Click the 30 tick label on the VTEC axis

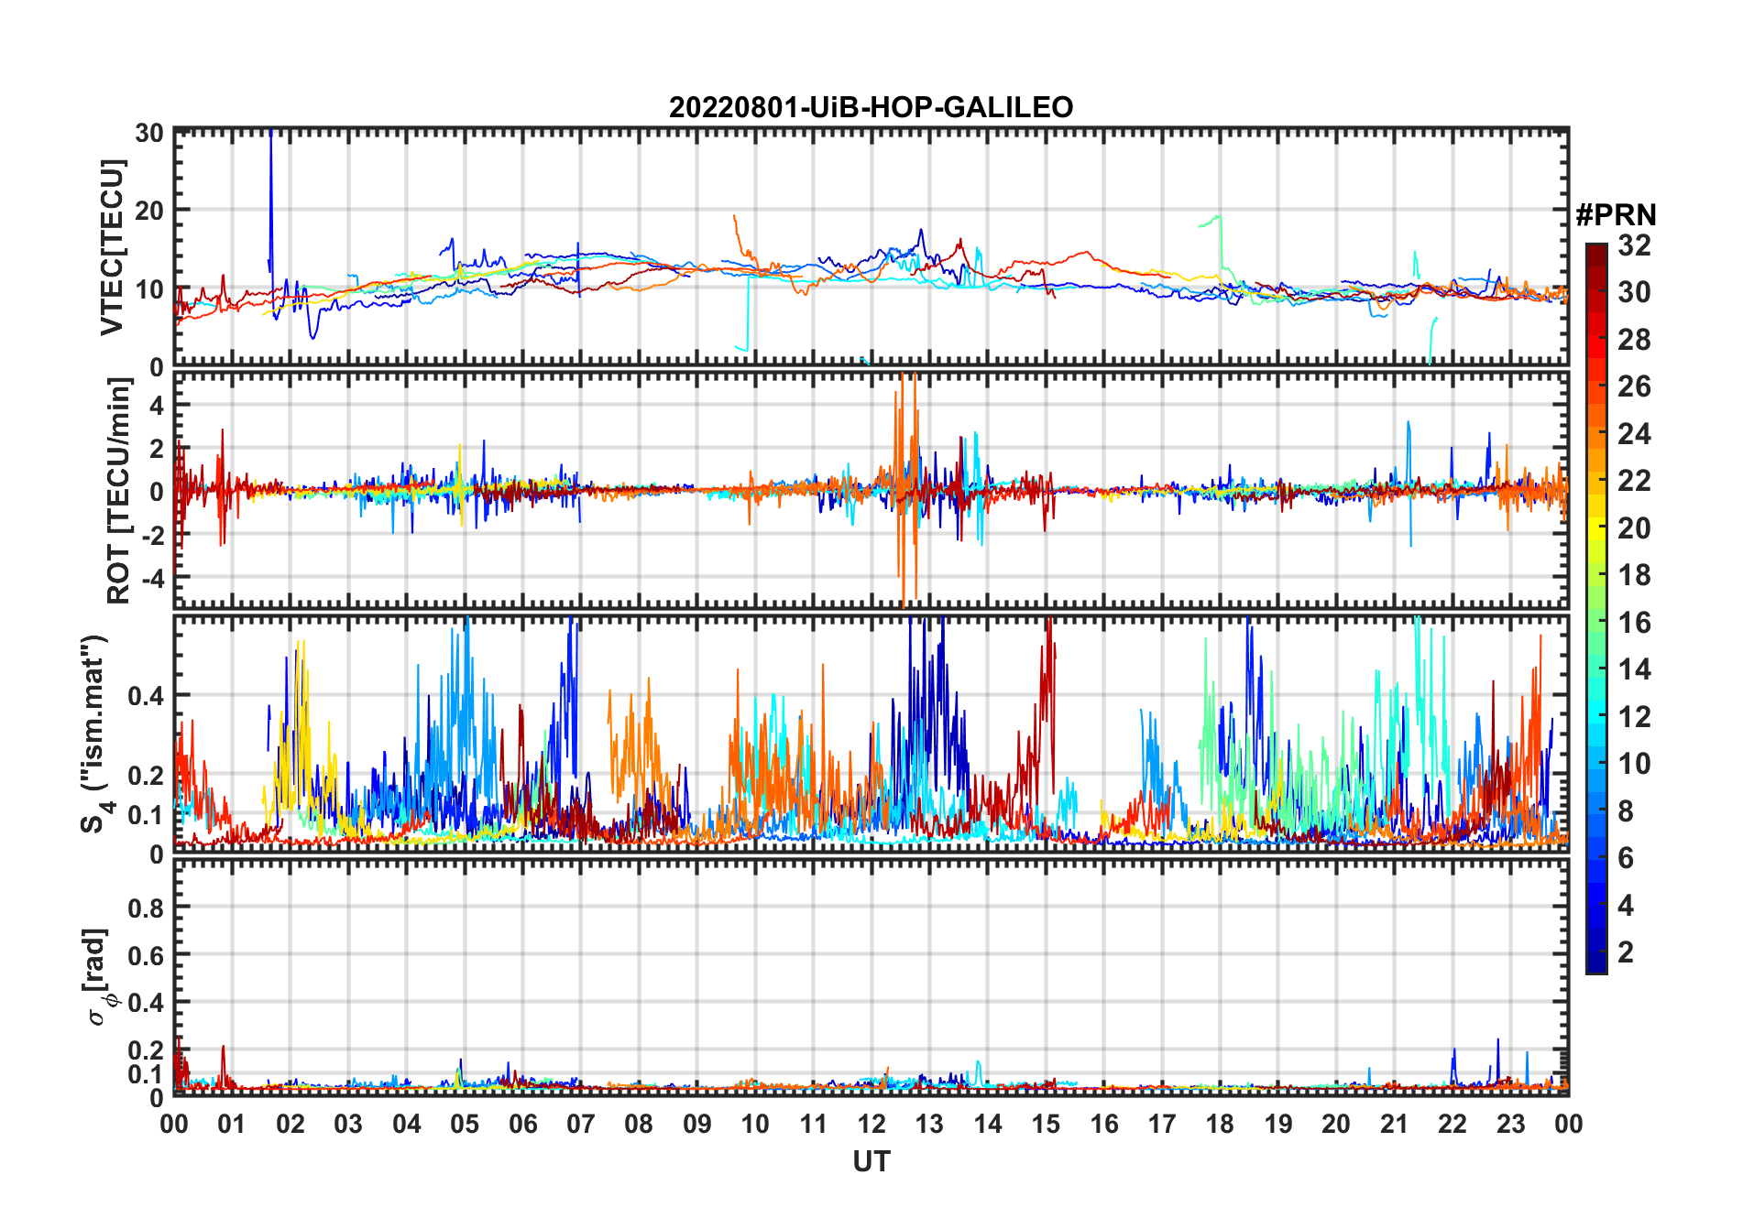[x=149, y=133]
